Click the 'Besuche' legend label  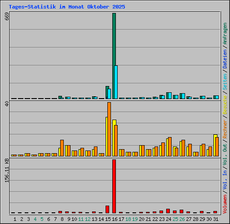pyautogui.click(x=225, y=105)
